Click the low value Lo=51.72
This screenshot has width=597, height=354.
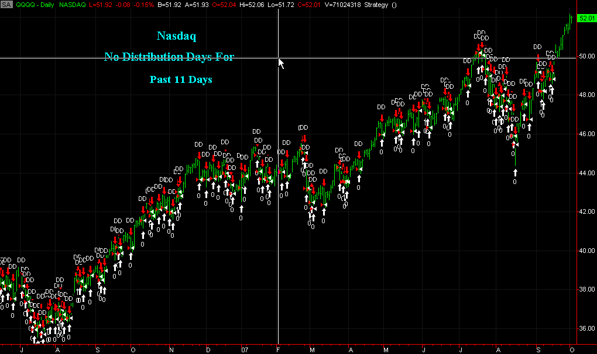pyautogui.click(x=282, y=5)
